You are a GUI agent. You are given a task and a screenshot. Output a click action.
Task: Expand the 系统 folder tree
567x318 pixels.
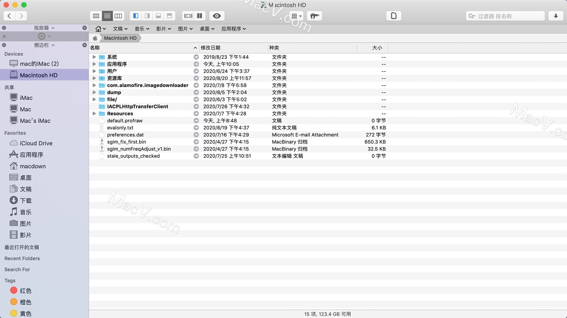click(94, 57)
